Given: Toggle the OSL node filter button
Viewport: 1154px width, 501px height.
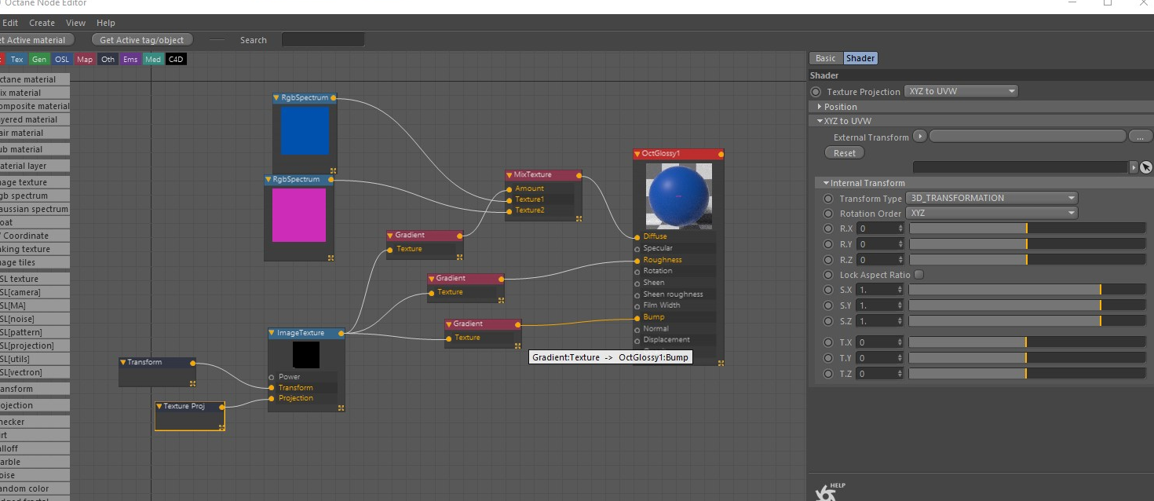Looking at the screenshot, I should pyautogui.click(x=62, y=59).
